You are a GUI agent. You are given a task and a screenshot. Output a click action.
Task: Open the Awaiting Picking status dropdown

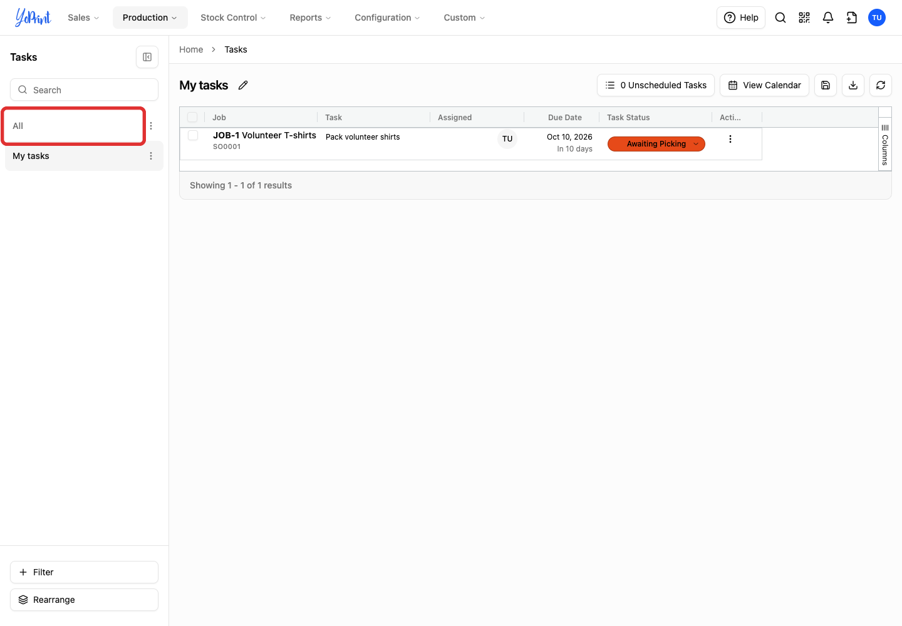pos(656,144)
